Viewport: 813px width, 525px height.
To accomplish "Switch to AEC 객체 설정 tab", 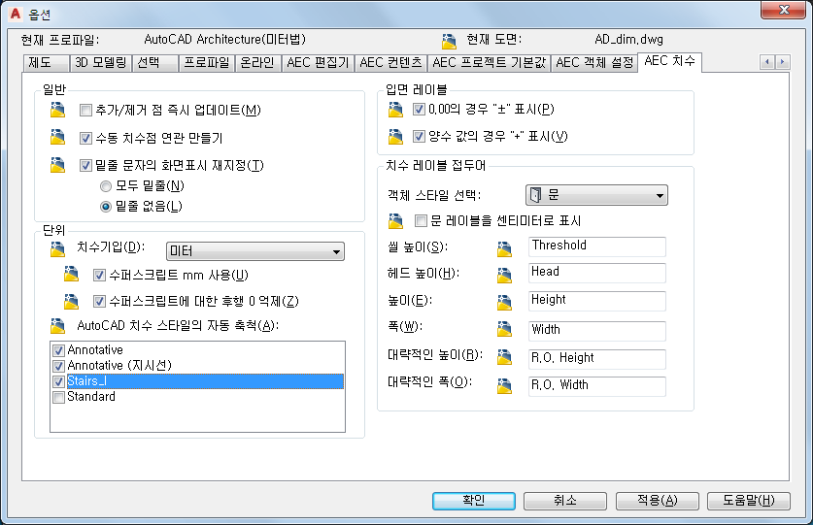I will (x=594, y=63).
